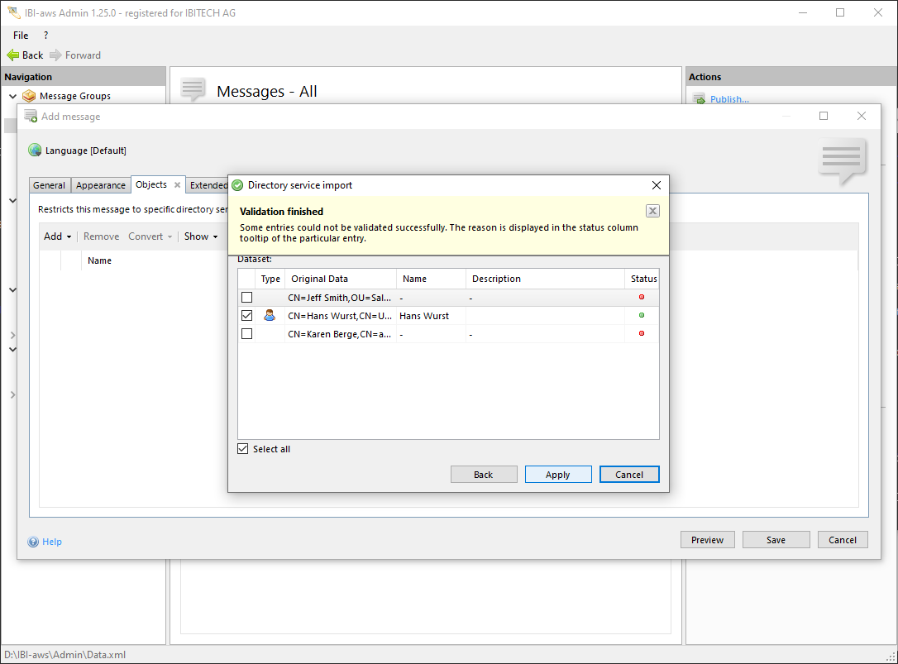Click the Language globe icon

35,150
